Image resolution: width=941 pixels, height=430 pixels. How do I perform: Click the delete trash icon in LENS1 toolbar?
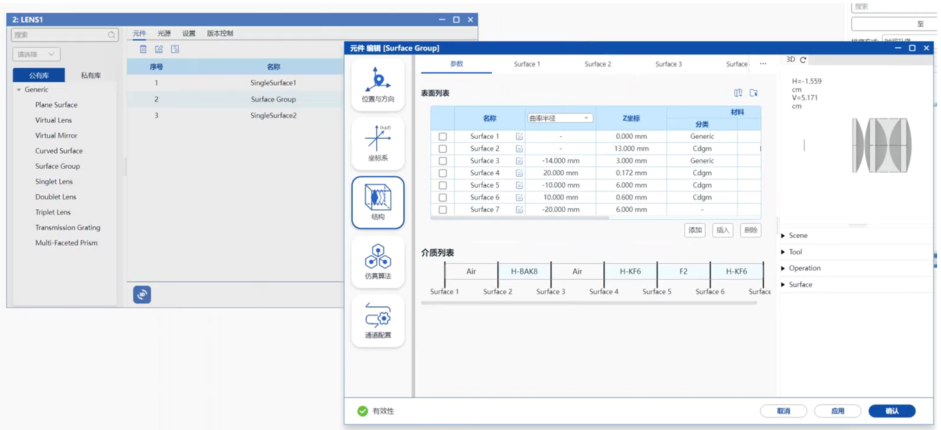point(143,49)
